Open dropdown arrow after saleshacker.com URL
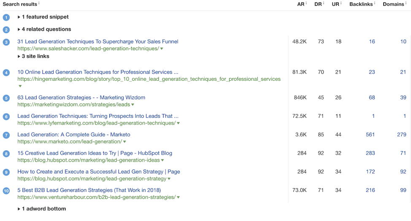Viewport: 411px width, 221px height. [162, 49]
